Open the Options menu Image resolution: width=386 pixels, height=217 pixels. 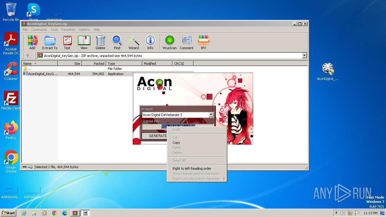84,30
